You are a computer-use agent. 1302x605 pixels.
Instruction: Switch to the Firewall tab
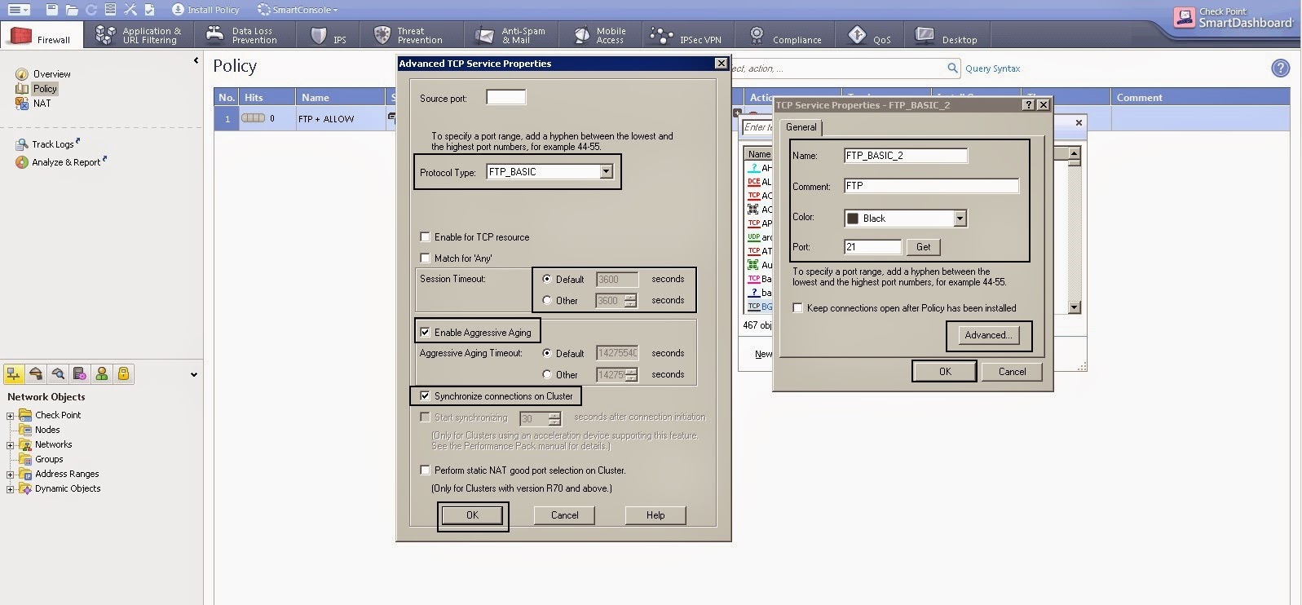click(42, 36)
